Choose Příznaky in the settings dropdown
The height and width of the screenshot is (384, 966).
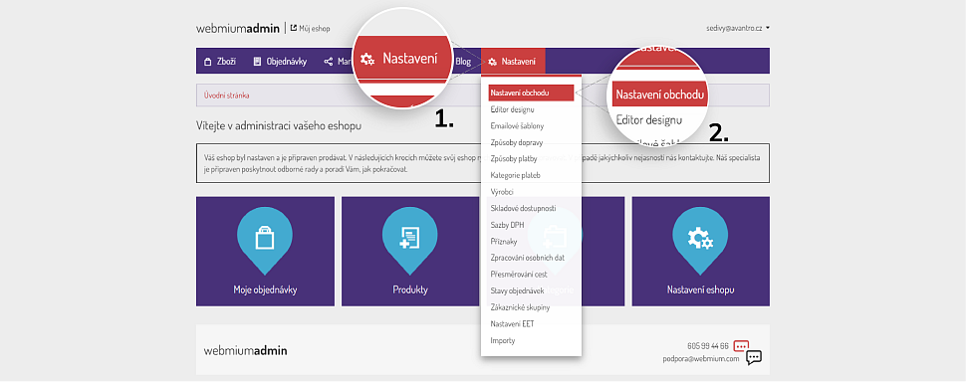(x=504, y=242)
